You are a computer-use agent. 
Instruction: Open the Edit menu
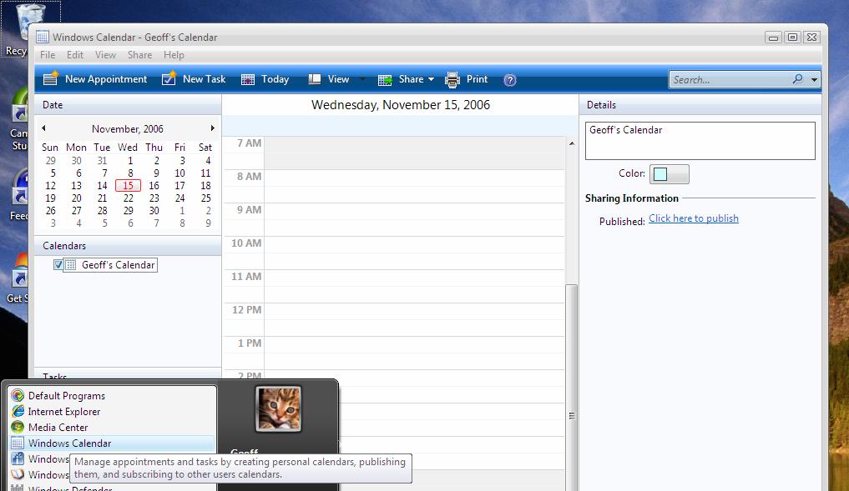(75, 55)
